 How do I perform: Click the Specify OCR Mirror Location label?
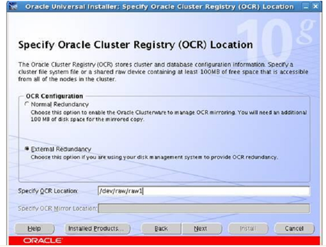(57, 208)
